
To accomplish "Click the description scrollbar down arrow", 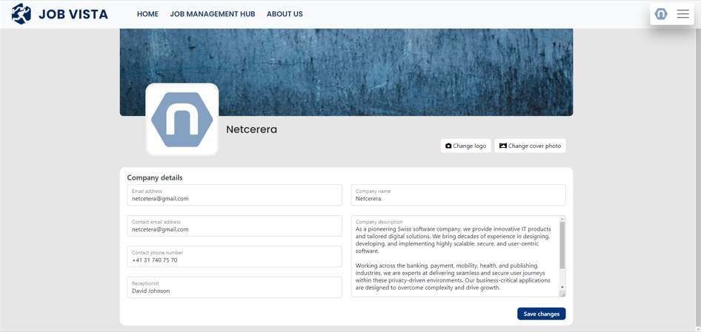I will click(x=562, y=288).
